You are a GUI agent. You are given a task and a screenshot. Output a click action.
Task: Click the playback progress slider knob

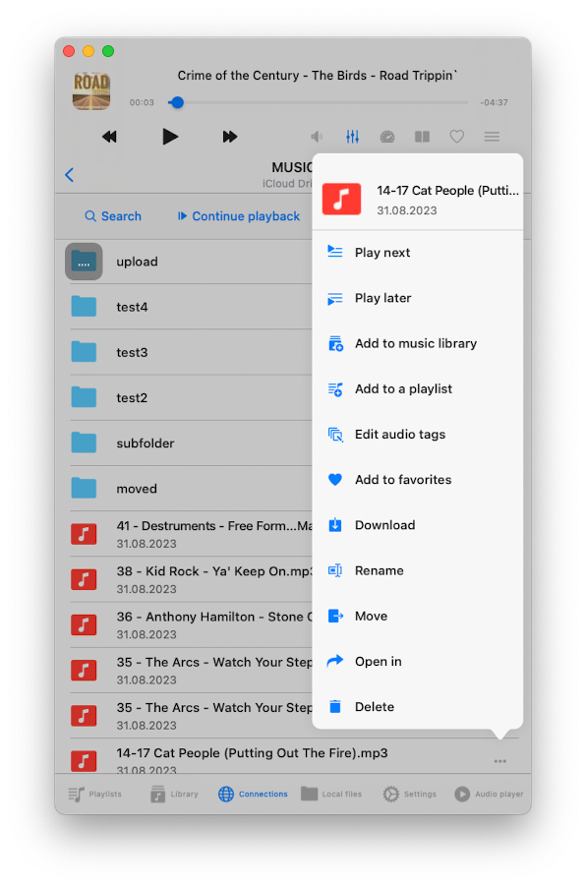pos(177,102)
